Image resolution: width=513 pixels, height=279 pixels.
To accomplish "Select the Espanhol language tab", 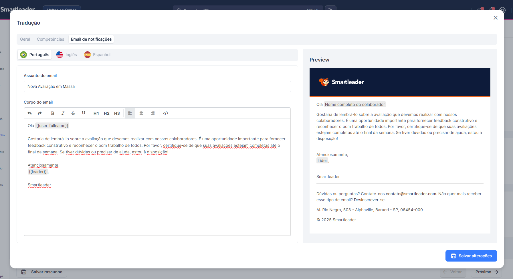I will (x=97, y=55).
